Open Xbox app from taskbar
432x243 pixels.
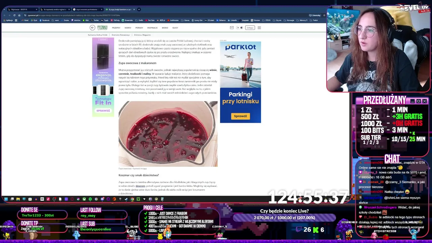tap(84, 199)
